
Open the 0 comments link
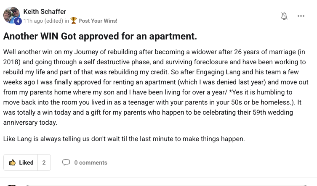[x=91, y=162]
